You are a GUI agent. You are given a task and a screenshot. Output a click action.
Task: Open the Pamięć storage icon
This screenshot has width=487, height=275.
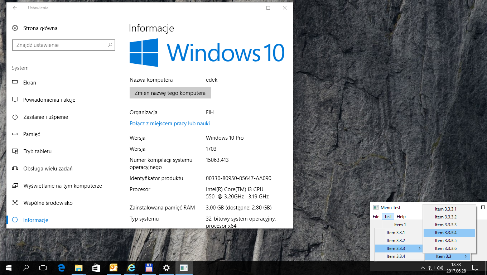tap(15, 134)
